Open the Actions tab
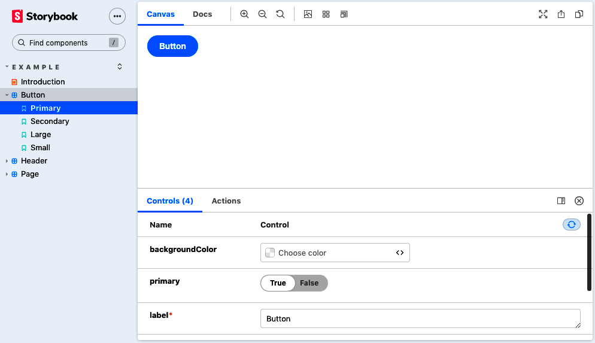The image size is (595, 343). 226,201
